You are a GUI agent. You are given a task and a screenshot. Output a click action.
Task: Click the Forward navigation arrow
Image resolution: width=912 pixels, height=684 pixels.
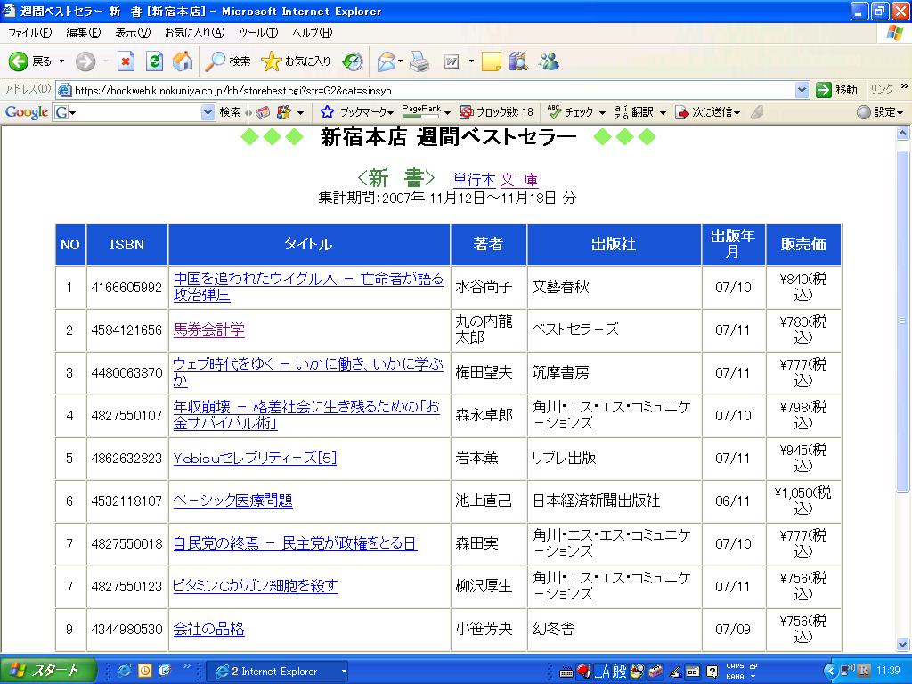85,61
